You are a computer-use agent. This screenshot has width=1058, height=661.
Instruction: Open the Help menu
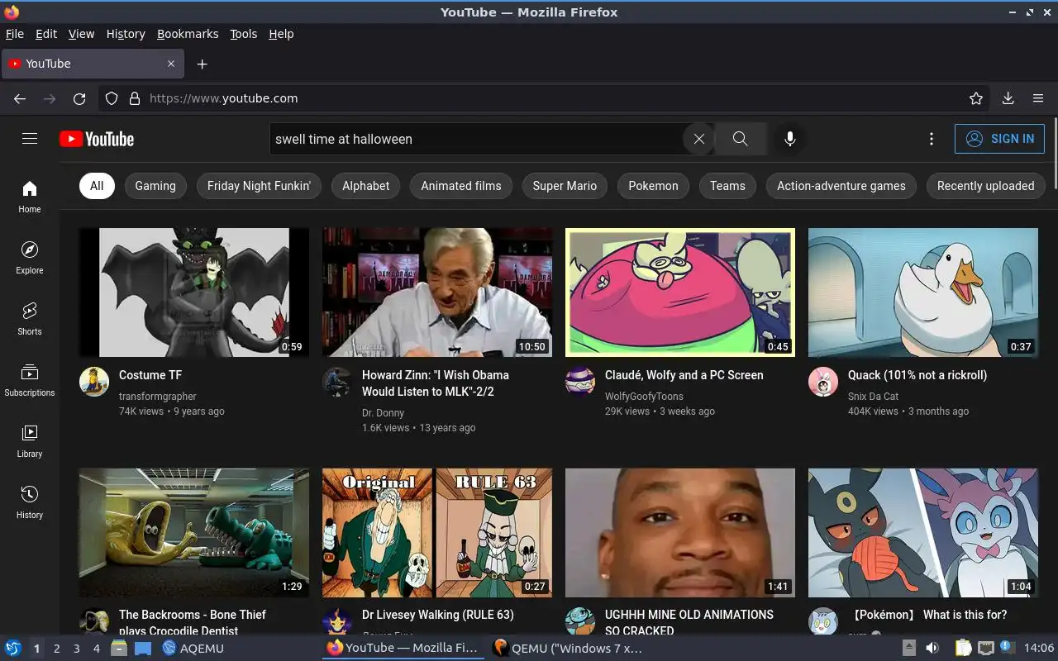pyautogui.click(x=281, y=34)
